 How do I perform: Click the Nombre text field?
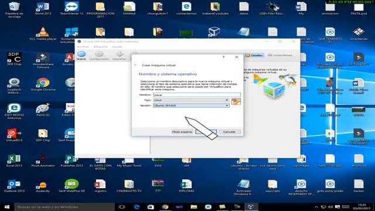(x=197, y=95)
